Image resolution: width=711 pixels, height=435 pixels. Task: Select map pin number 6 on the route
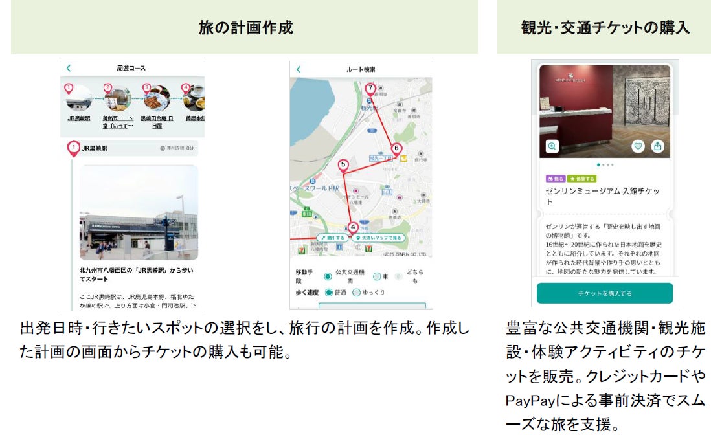[396, 149]
